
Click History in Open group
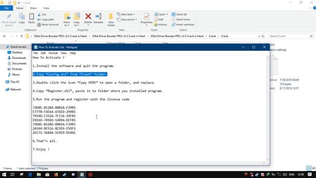point(160,25)
